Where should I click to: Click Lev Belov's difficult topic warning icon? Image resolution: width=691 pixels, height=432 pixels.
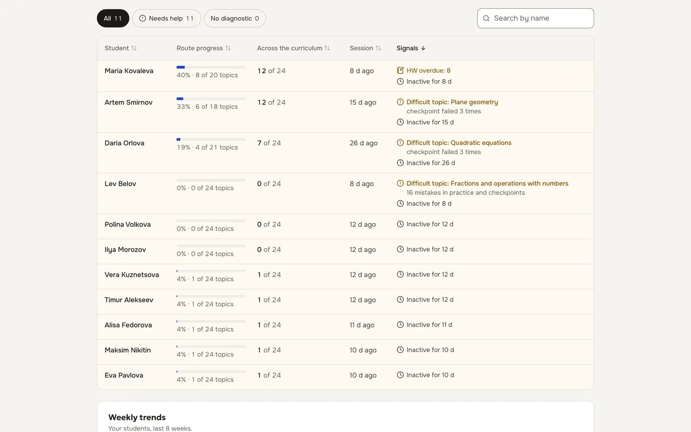pyautogui.click(x=400, y=183)
